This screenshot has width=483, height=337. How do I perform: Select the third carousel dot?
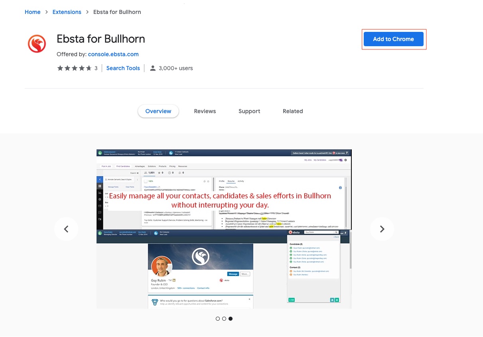click(231, 319)
